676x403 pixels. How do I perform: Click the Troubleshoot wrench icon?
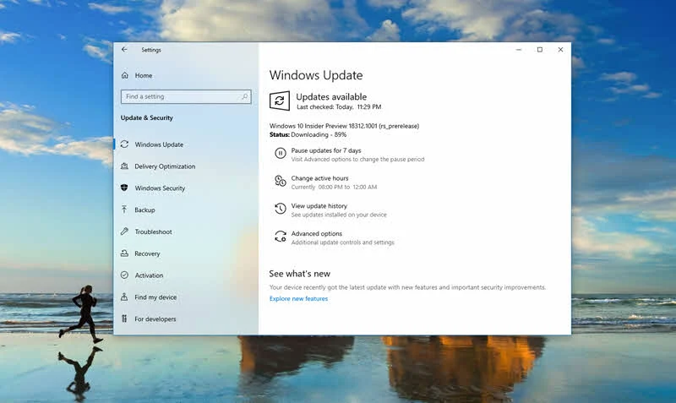(124, 231)
